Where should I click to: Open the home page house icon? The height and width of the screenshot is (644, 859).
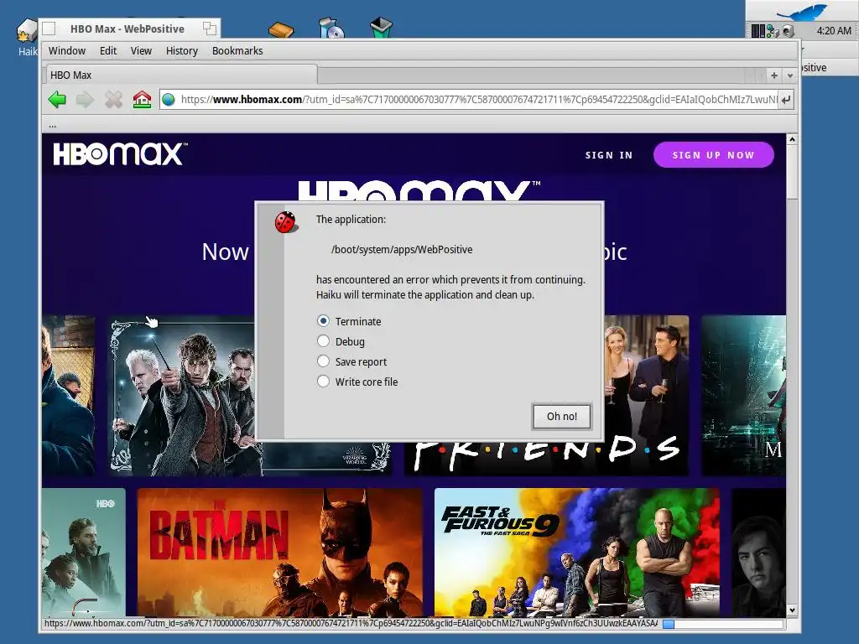click(x=142, y=100)
